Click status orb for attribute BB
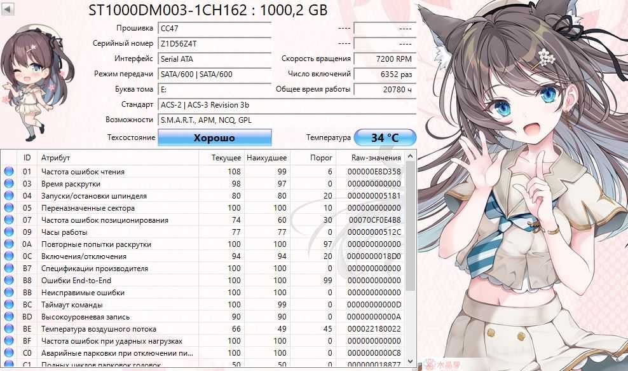 pos(9,292)
